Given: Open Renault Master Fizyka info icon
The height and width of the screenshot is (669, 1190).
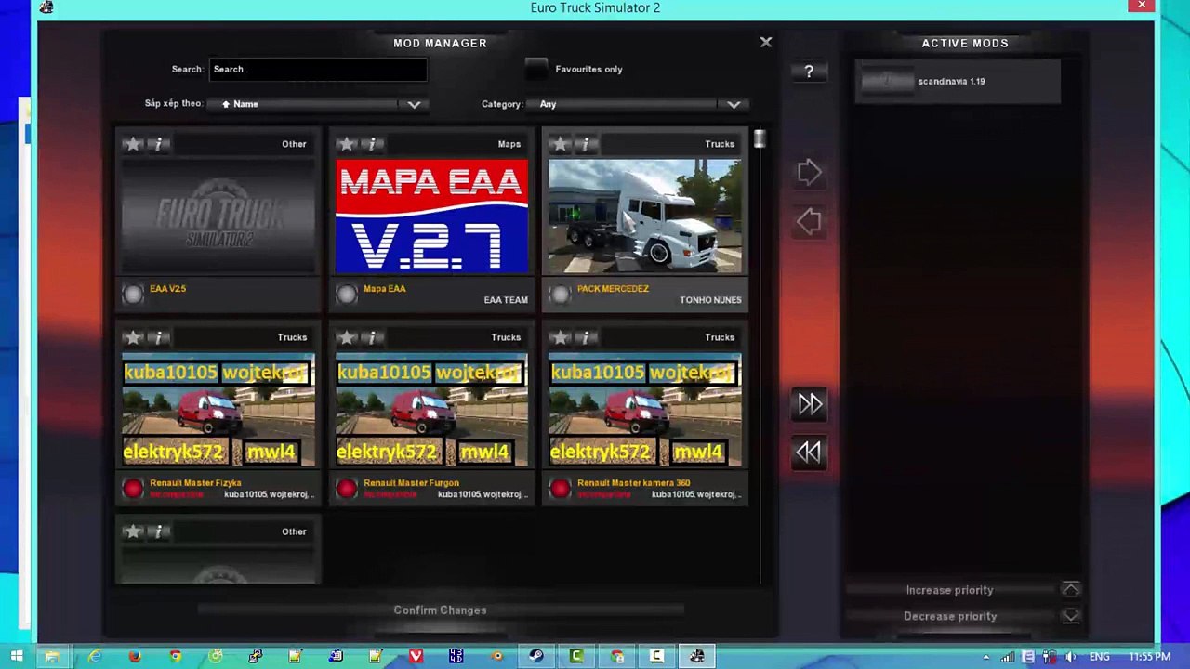Looking at the screenshot, I should [158, 337].
